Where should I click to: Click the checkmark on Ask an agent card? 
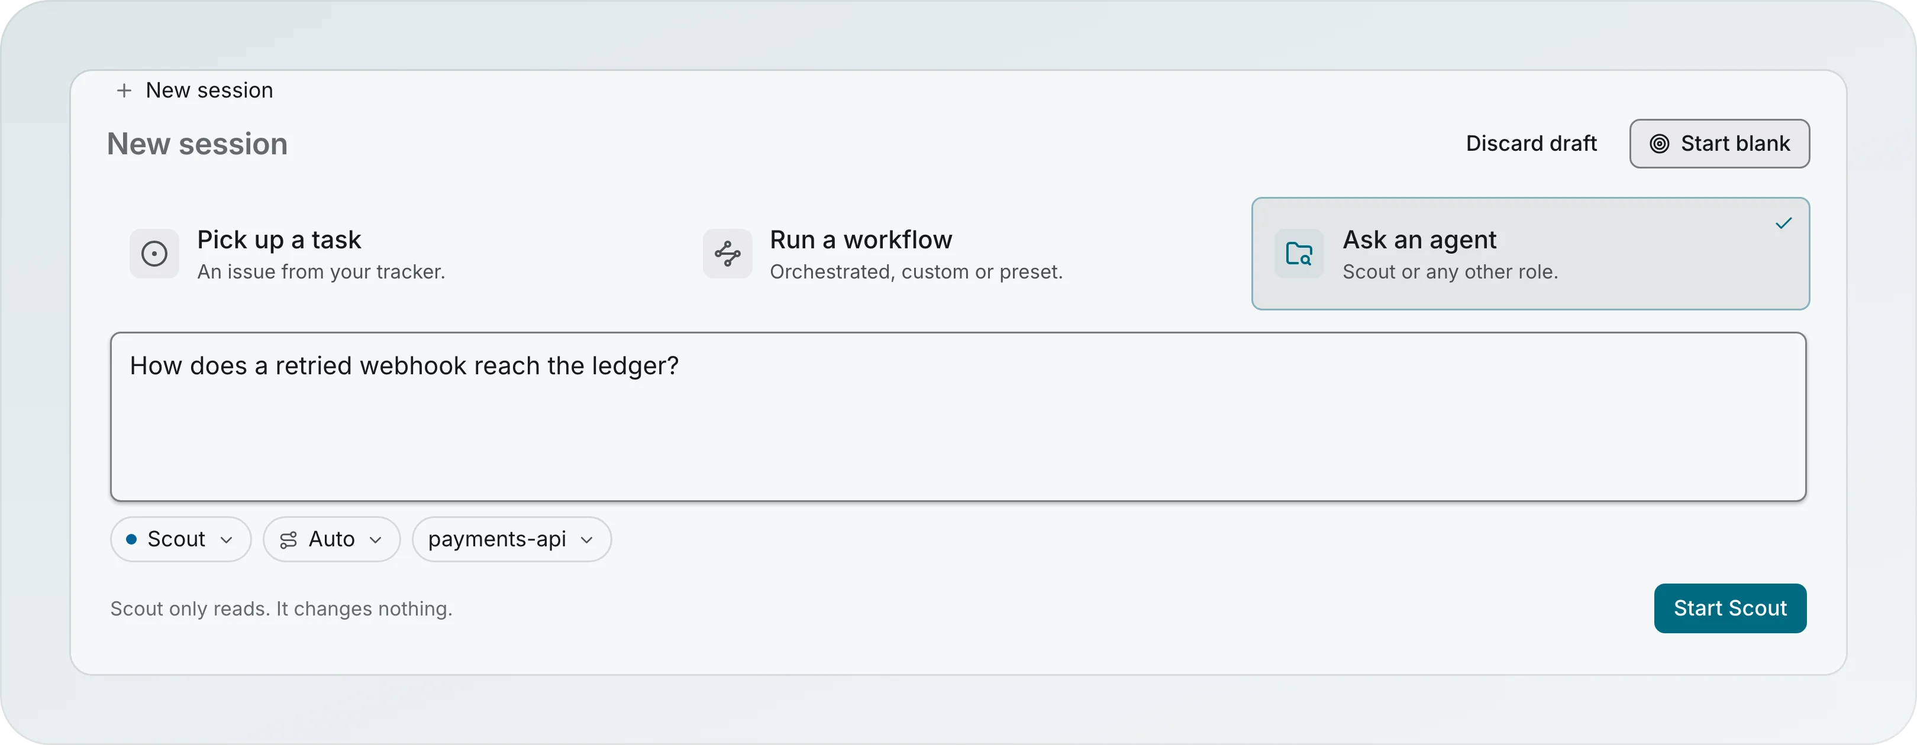pyautogui.click(x=1783, y=223)
